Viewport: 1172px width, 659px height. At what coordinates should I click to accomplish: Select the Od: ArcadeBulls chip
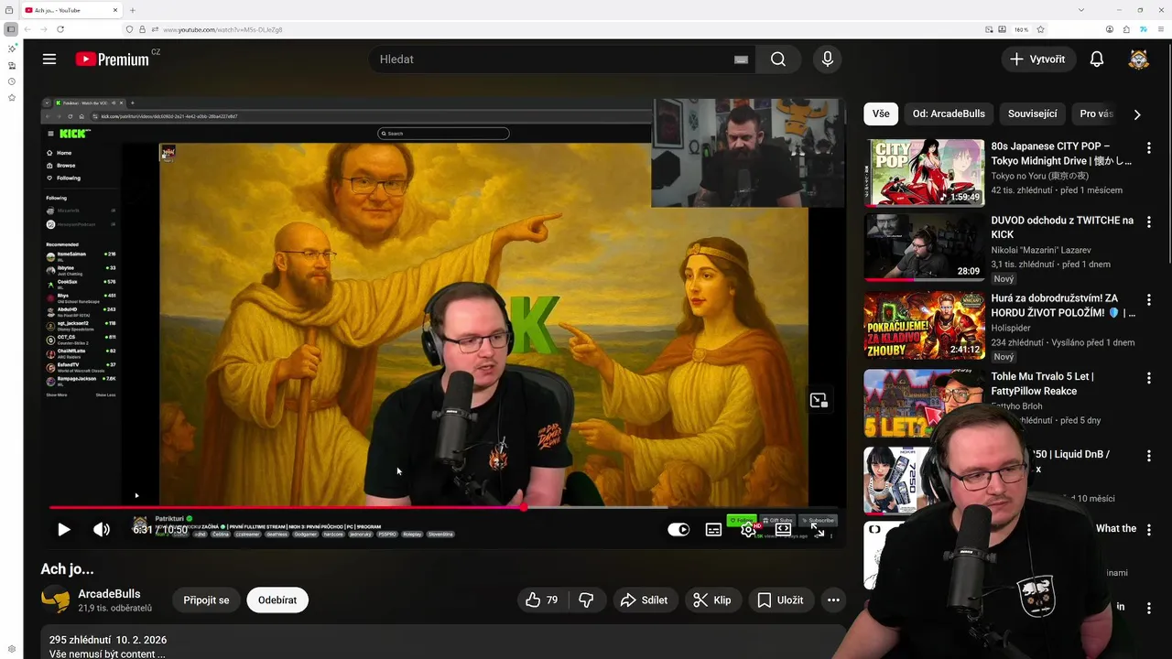pyautogui.click(x=949, y=113)
